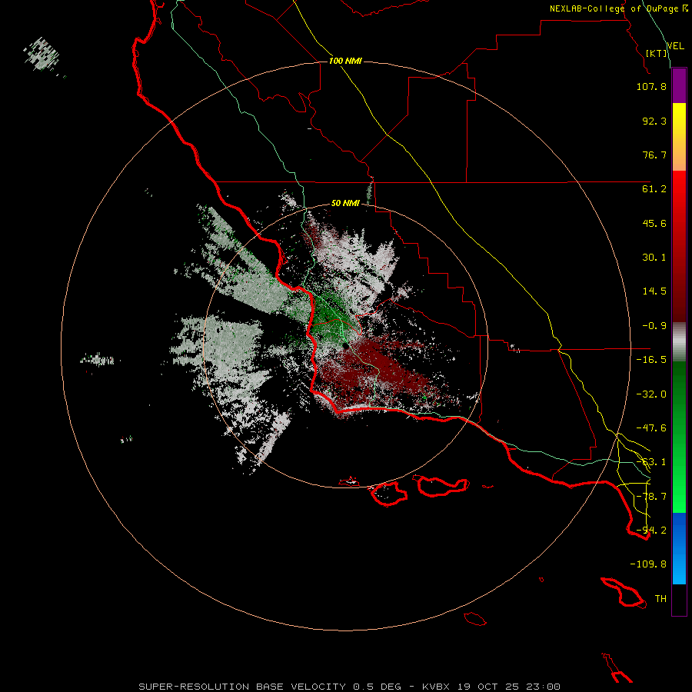Select the -16.5 scale value

point(651,360)
